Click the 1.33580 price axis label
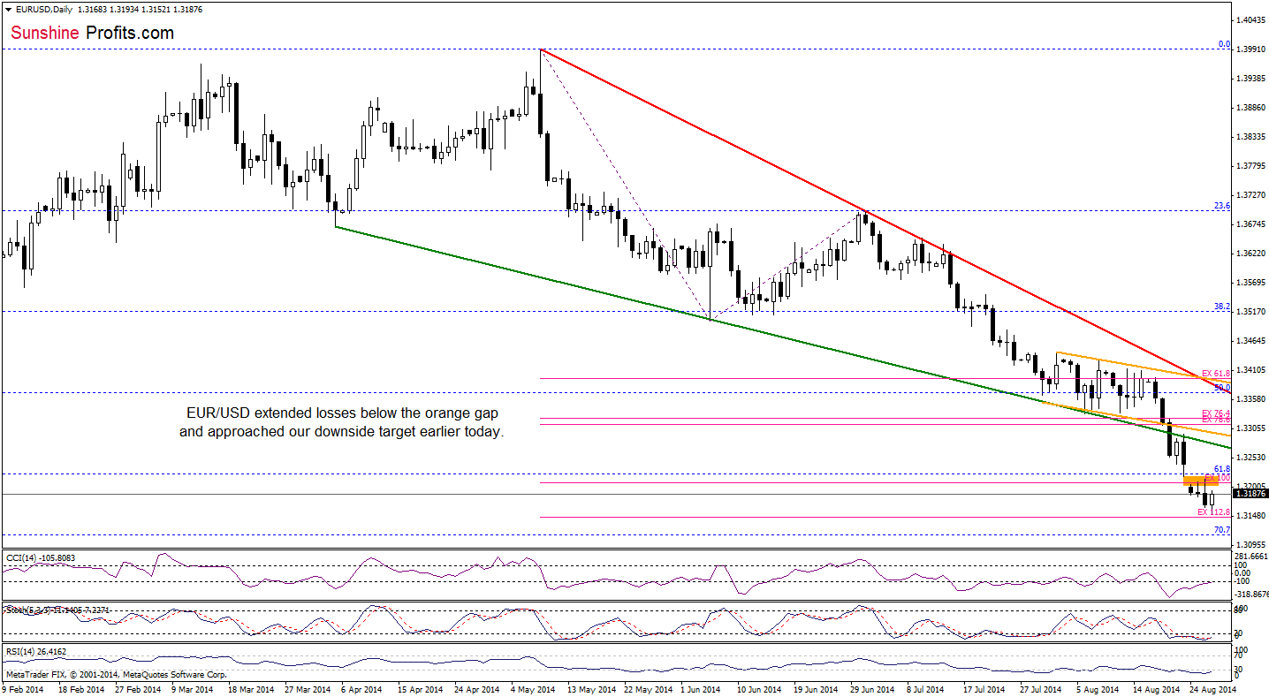The image size is (1269, 697). 1251,398
